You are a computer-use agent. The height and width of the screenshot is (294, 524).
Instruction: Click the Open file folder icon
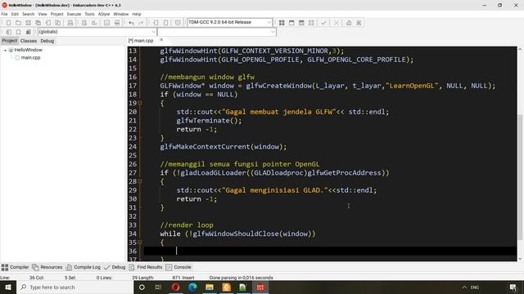[18, 23]
